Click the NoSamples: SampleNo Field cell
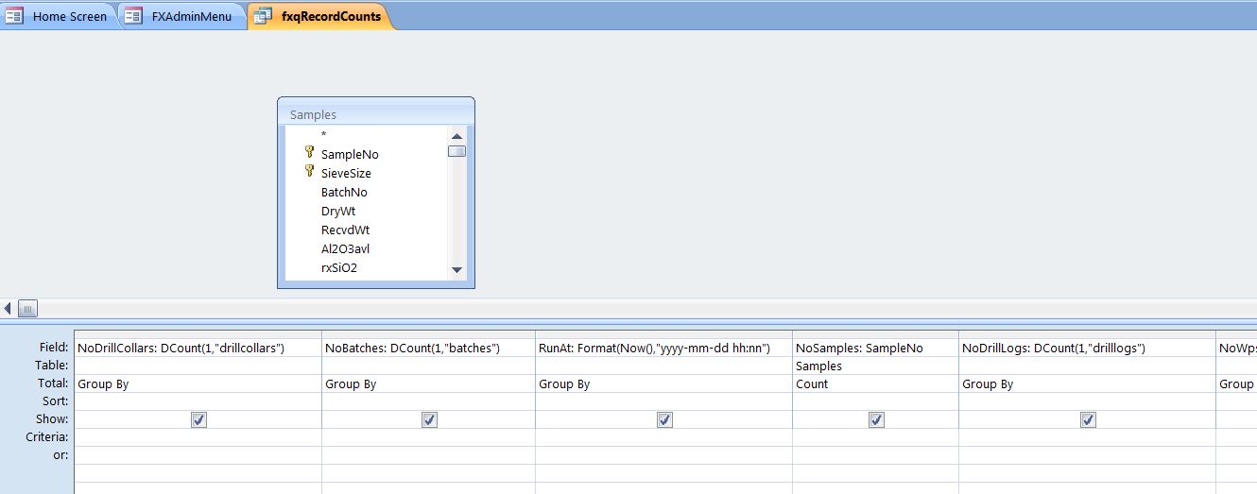The height and width of the screenshot is (494, 1257). pos(875,348)
